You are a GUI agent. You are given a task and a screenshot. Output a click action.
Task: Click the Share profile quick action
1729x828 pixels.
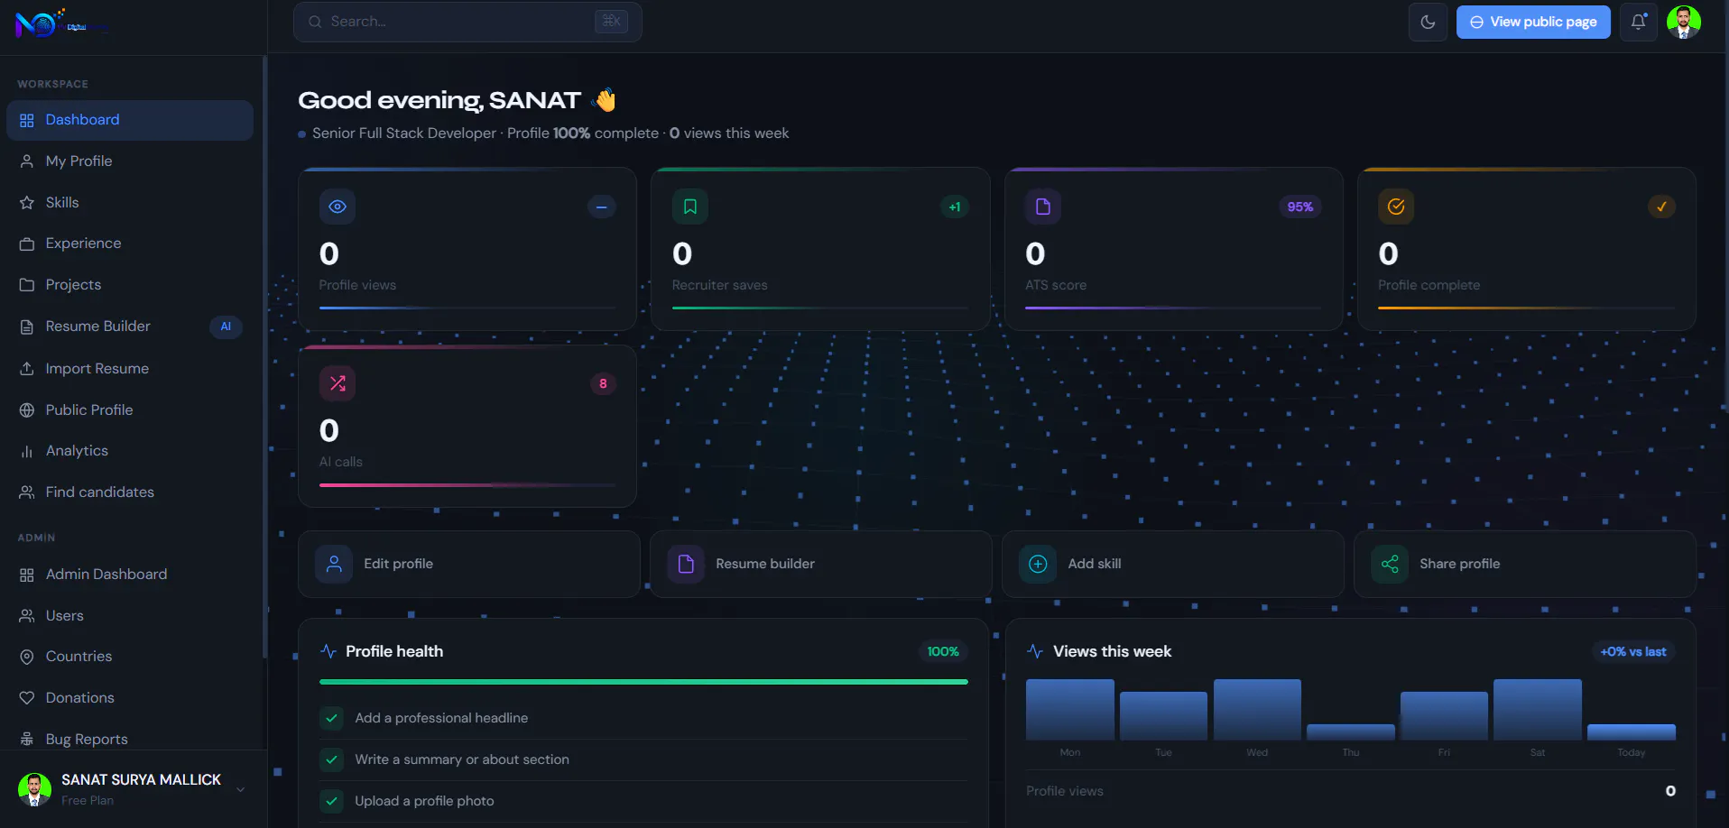coord(1525,564)
